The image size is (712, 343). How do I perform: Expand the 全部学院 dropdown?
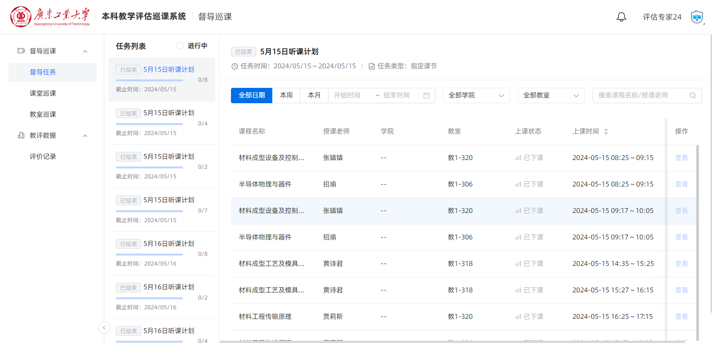pos(476,96)
